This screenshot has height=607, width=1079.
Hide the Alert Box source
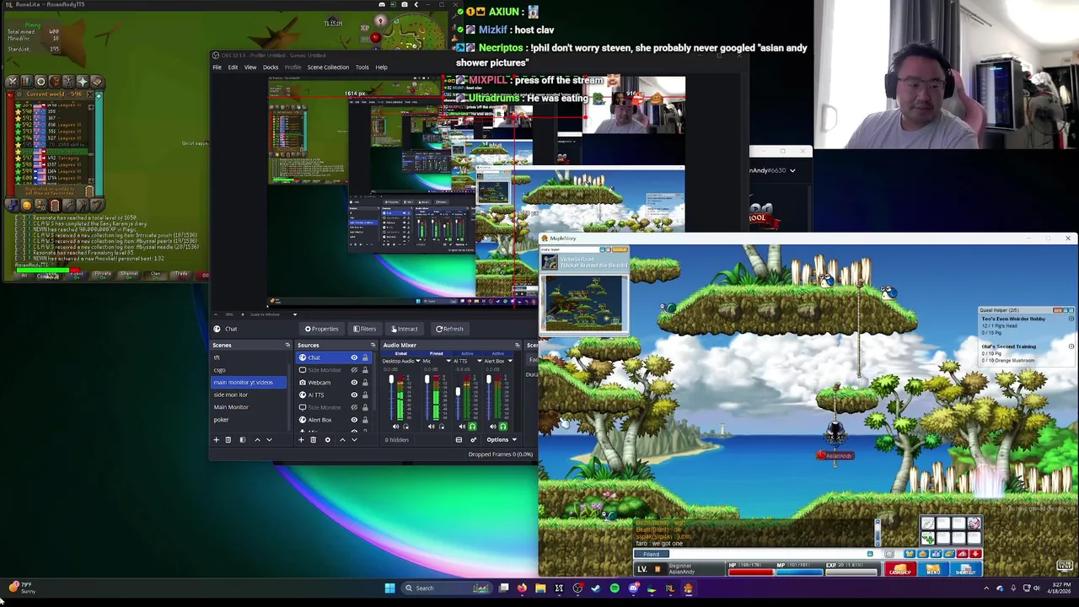point(354,420)
